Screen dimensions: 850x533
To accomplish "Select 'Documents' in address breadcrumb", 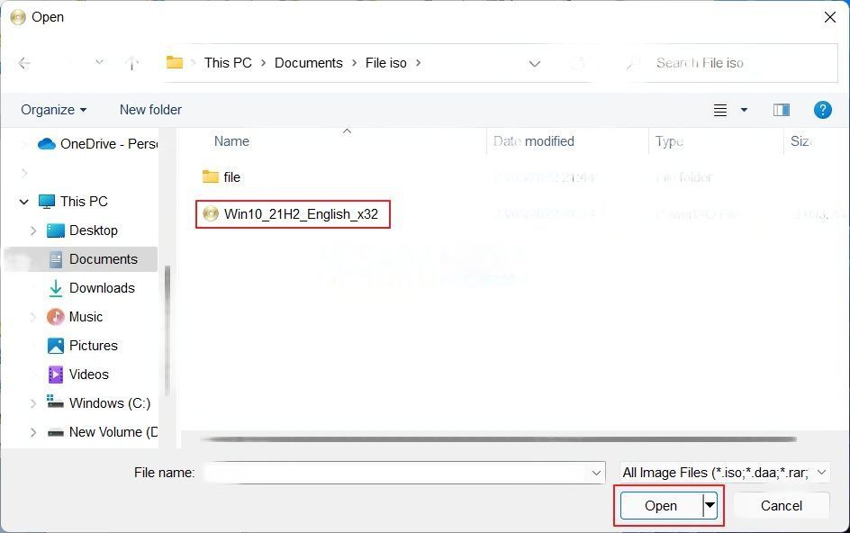I will click(x=309, y=63).
